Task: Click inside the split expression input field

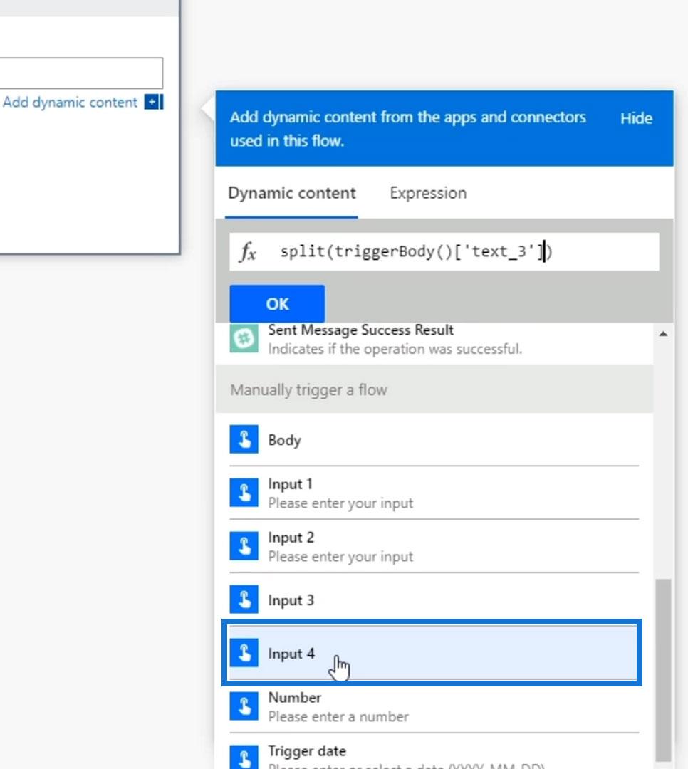Action: pos(444,251)
